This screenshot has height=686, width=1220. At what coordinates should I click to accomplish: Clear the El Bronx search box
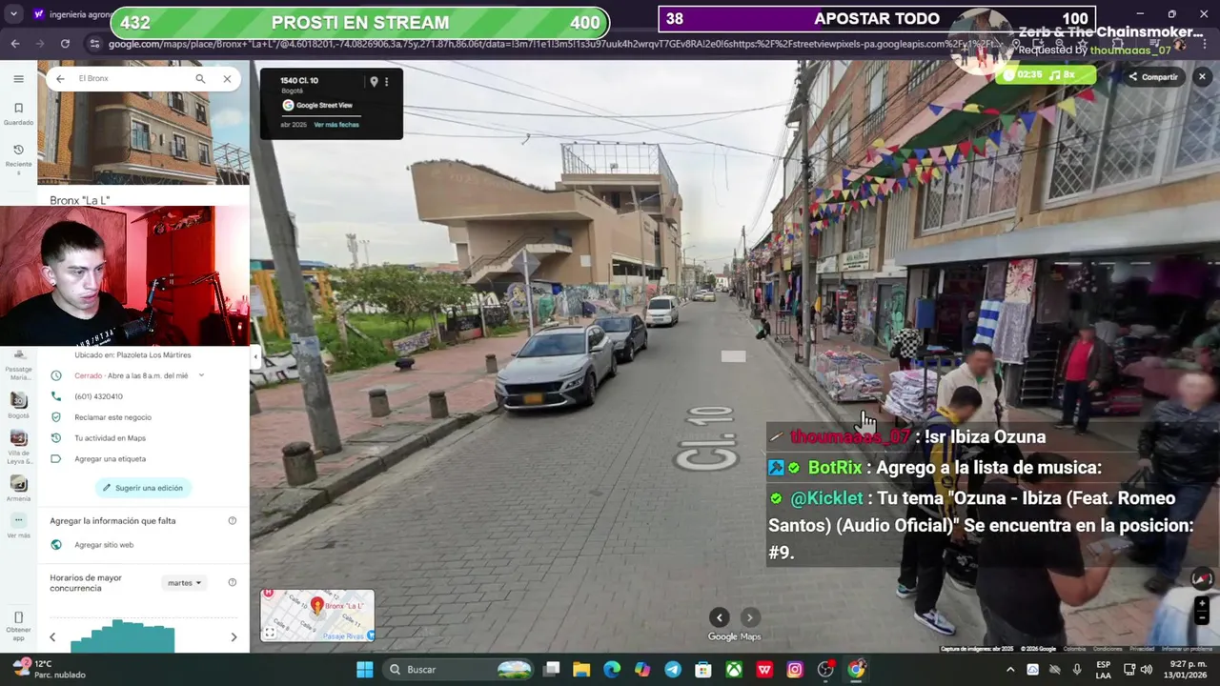point(227,78)
